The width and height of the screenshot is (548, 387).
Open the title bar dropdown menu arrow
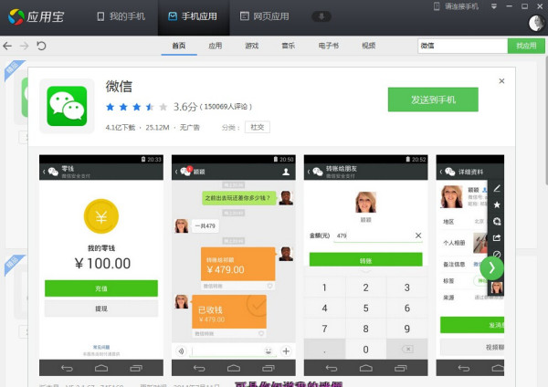coord(494,6)
